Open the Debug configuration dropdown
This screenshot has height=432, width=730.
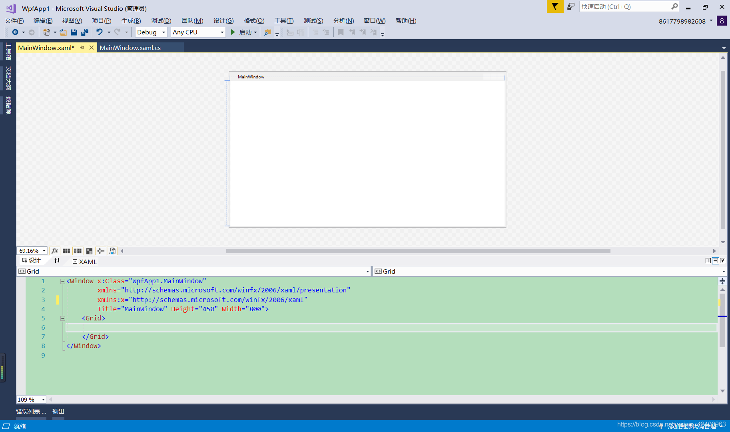[151, 32]
